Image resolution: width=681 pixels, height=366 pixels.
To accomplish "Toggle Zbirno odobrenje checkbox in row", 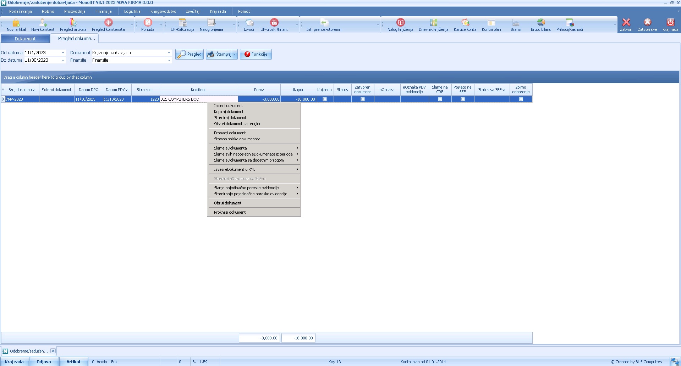I will pos(521,99).
